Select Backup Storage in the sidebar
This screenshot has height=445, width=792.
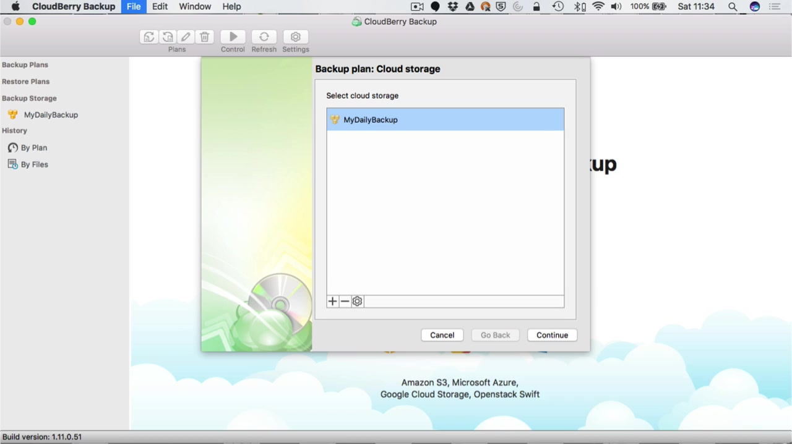click(29, 98)
